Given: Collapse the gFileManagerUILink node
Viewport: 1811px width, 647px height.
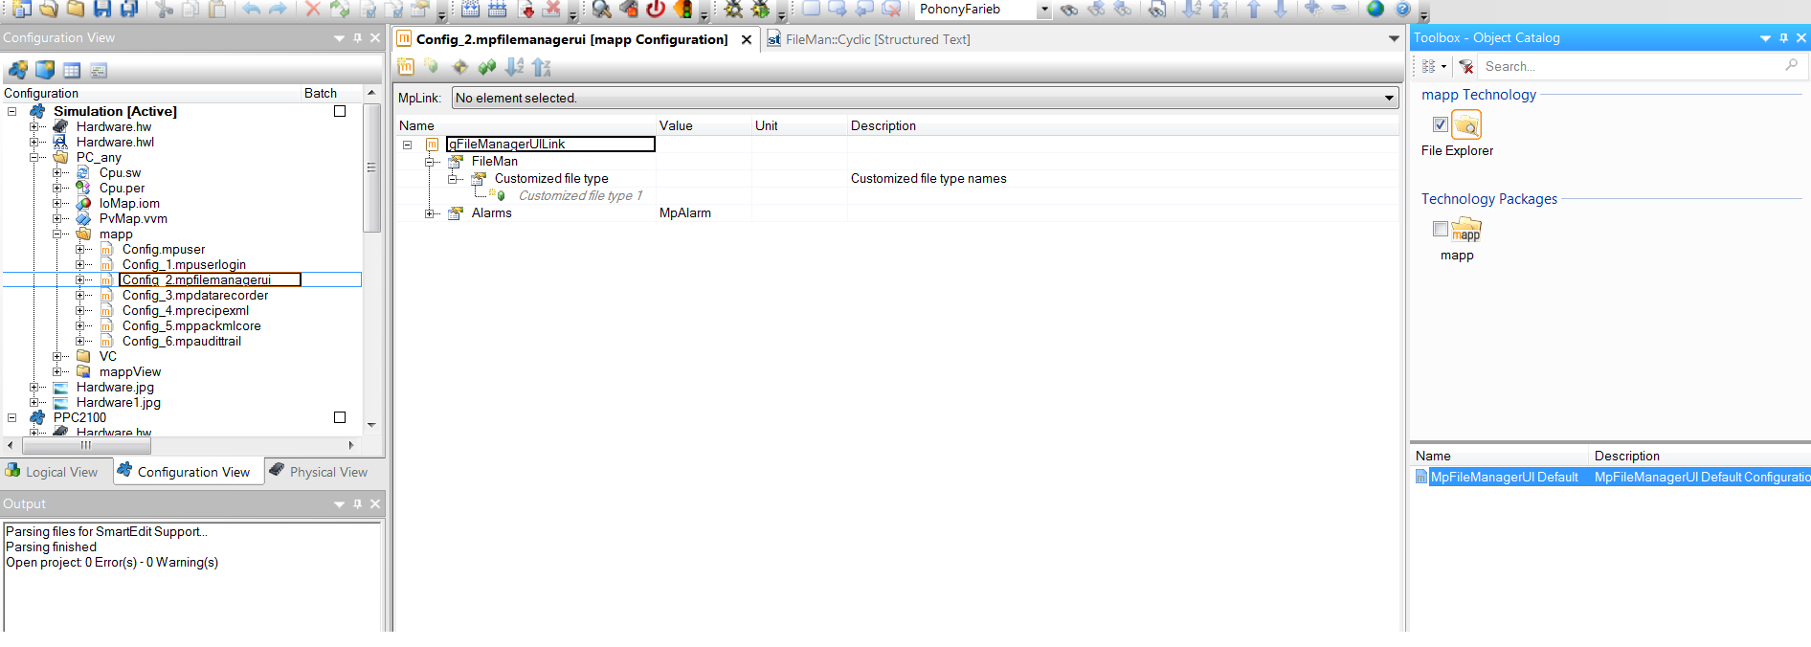Looking at the screenshot, I should pyautogui.click(x=407, y=145).
